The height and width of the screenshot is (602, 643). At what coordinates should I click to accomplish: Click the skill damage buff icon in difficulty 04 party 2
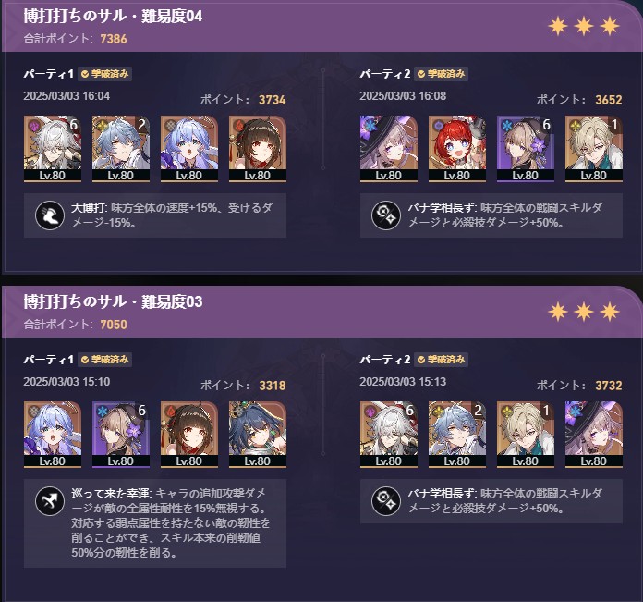pos(386,215)
